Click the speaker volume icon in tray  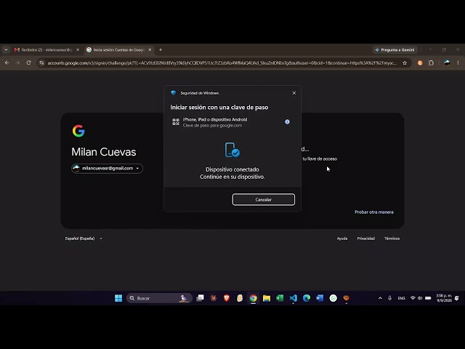420,298
